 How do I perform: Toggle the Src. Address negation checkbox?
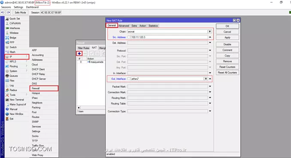click(129, 37)
